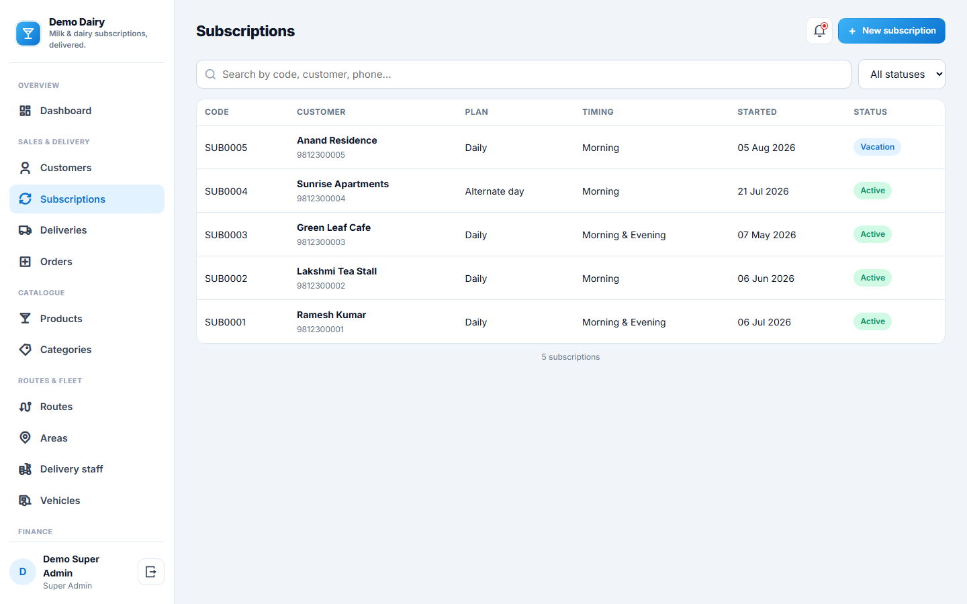Select subscription code SUB0005
Image resolution: width=967 pixels, height=604 pixels.
coord(226,148)
